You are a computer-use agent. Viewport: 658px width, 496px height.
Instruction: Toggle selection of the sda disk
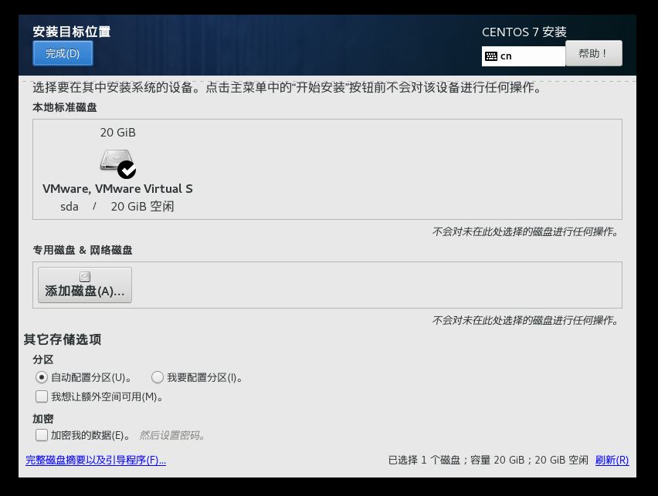pos(117,168)
